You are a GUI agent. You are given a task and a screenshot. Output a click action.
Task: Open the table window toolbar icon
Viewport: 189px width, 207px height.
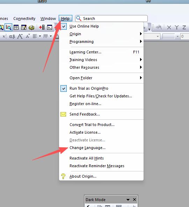pyautogui.click(x=16, y=27)
